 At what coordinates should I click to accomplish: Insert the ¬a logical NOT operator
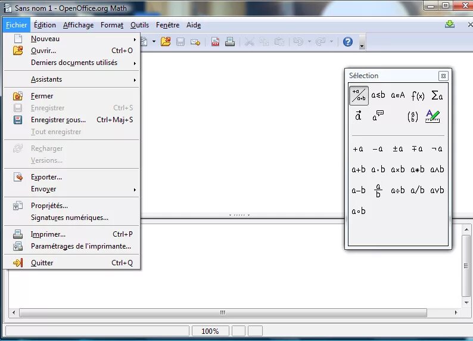pyautogui.click(x=437, y=149)
